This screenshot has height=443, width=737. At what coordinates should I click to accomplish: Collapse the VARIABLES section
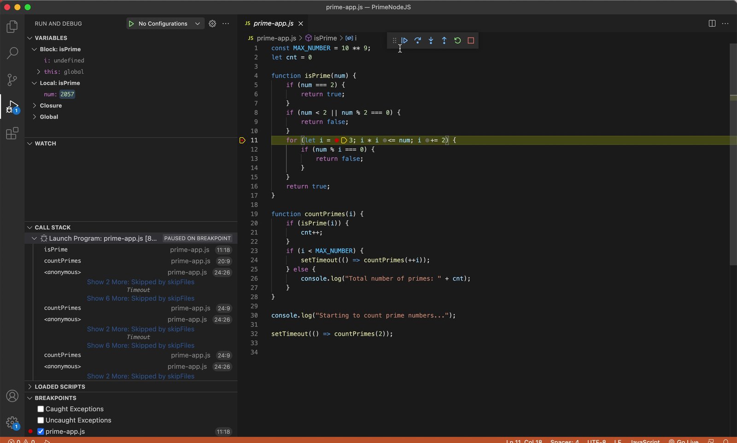click(x=30, y=38)
